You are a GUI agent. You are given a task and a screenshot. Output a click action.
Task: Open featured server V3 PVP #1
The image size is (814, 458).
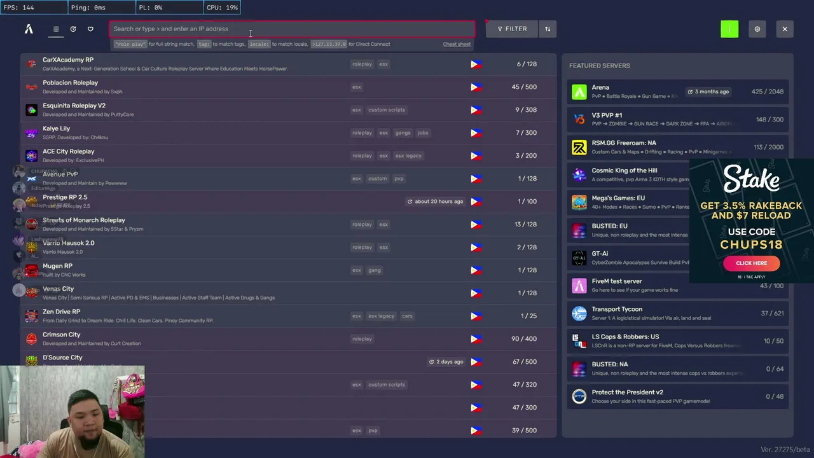tap(678, 119)
